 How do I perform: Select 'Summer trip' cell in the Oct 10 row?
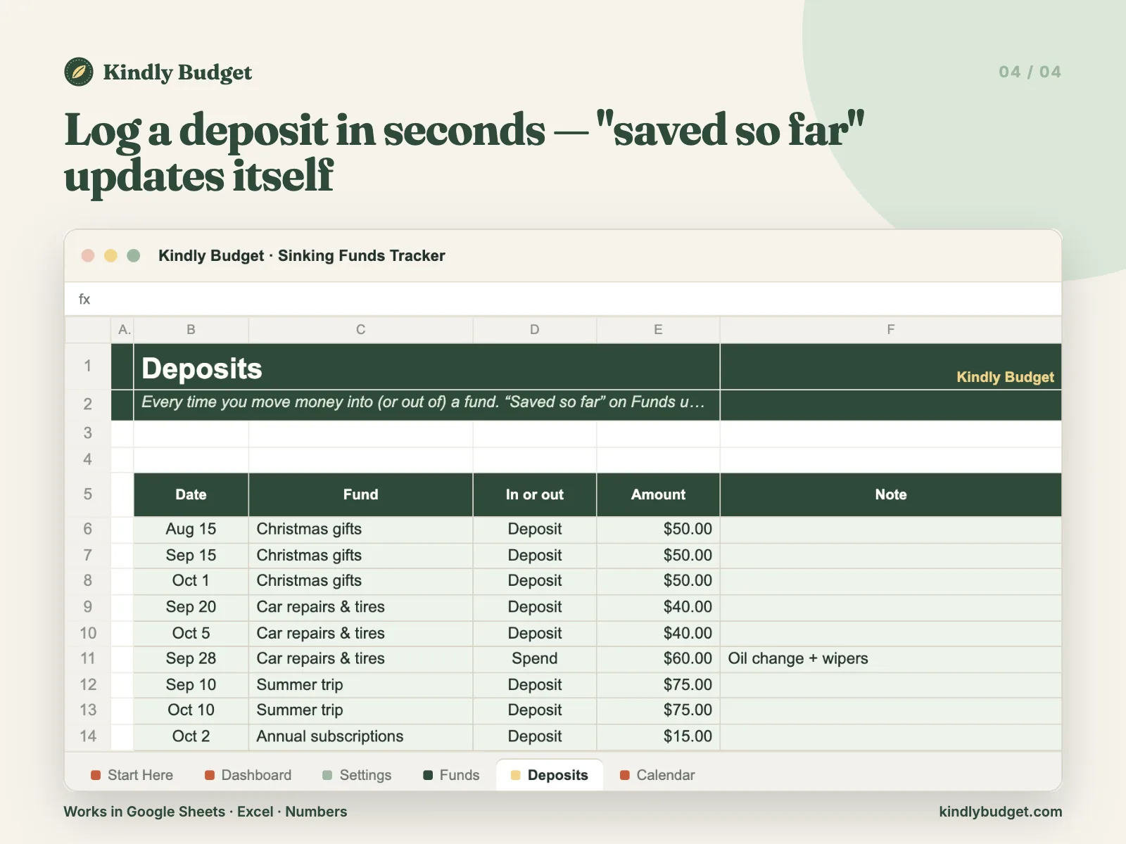[360, 710]
